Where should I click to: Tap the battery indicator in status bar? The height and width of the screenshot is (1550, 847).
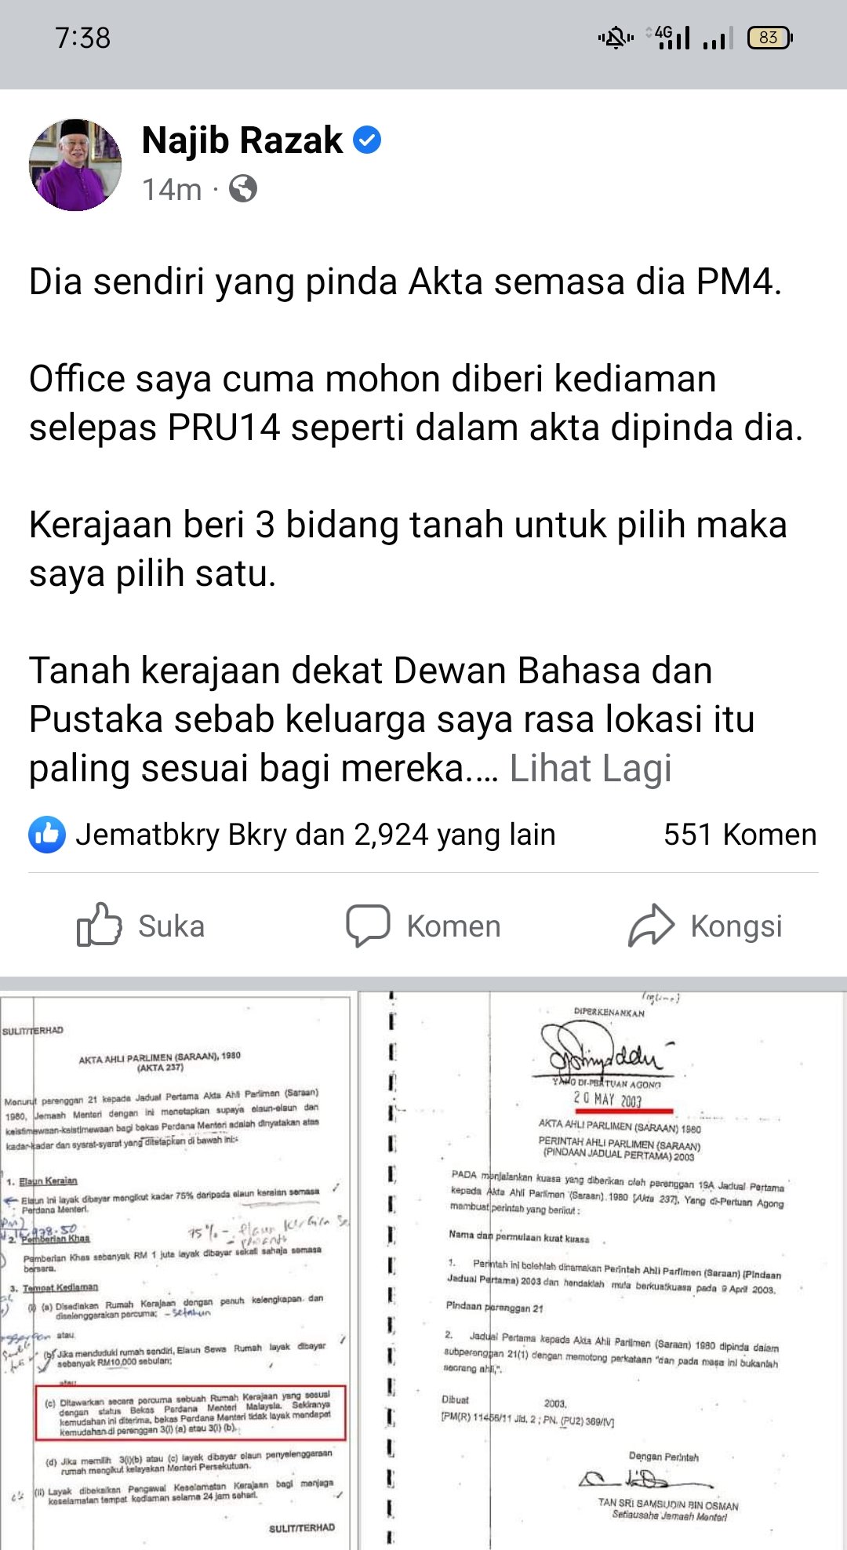770,38
